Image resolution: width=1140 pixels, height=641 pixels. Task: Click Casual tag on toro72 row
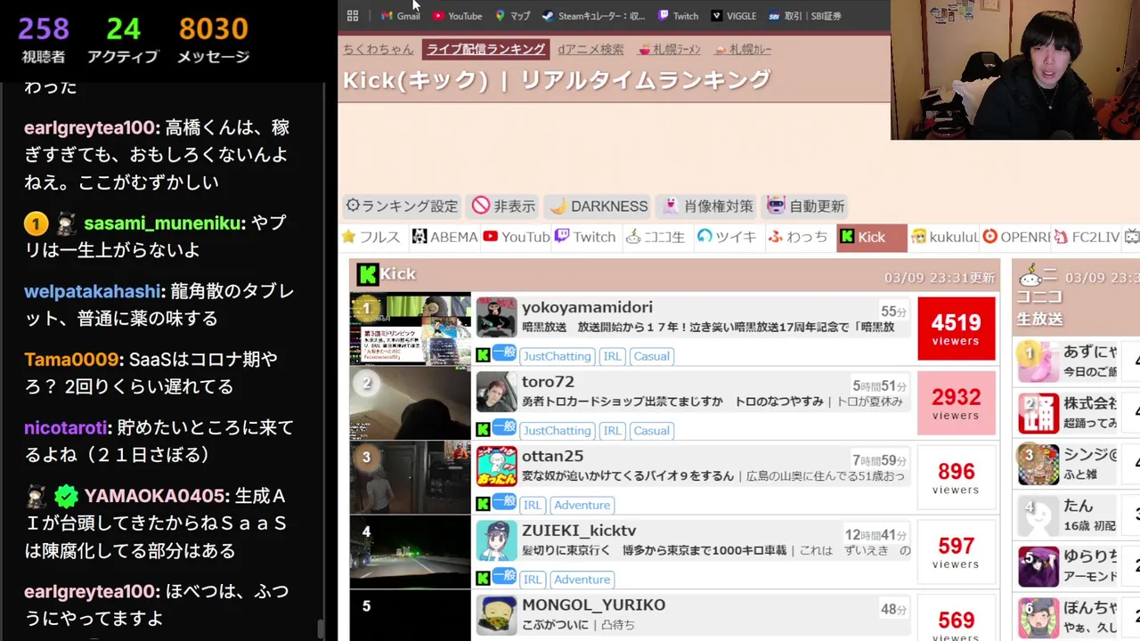coord(651,430)
